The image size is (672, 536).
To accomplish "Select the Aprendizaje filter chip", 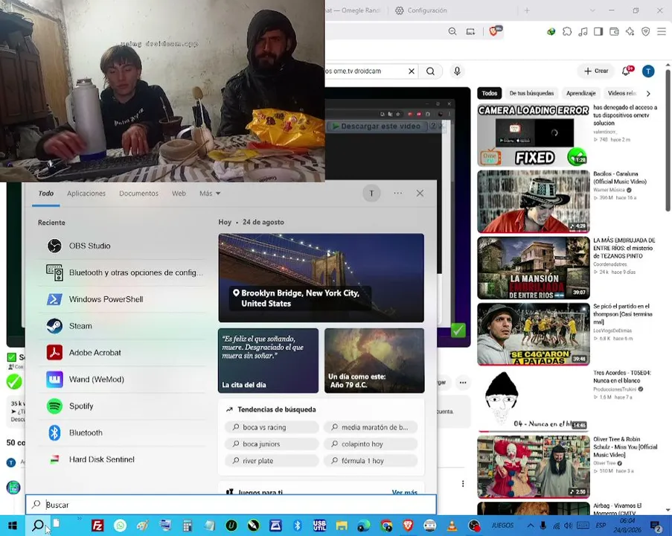I will [x=580, y=93].
